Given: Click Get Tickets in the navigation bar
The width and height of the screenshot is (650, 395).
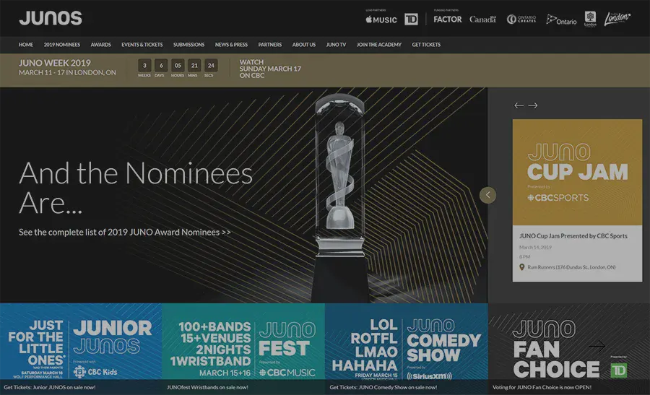Looking at the screenshot, I should pos(426,45).
